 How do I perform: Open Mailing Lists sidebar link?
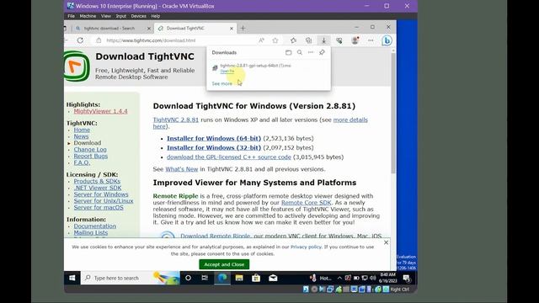(x=90, y=232)
